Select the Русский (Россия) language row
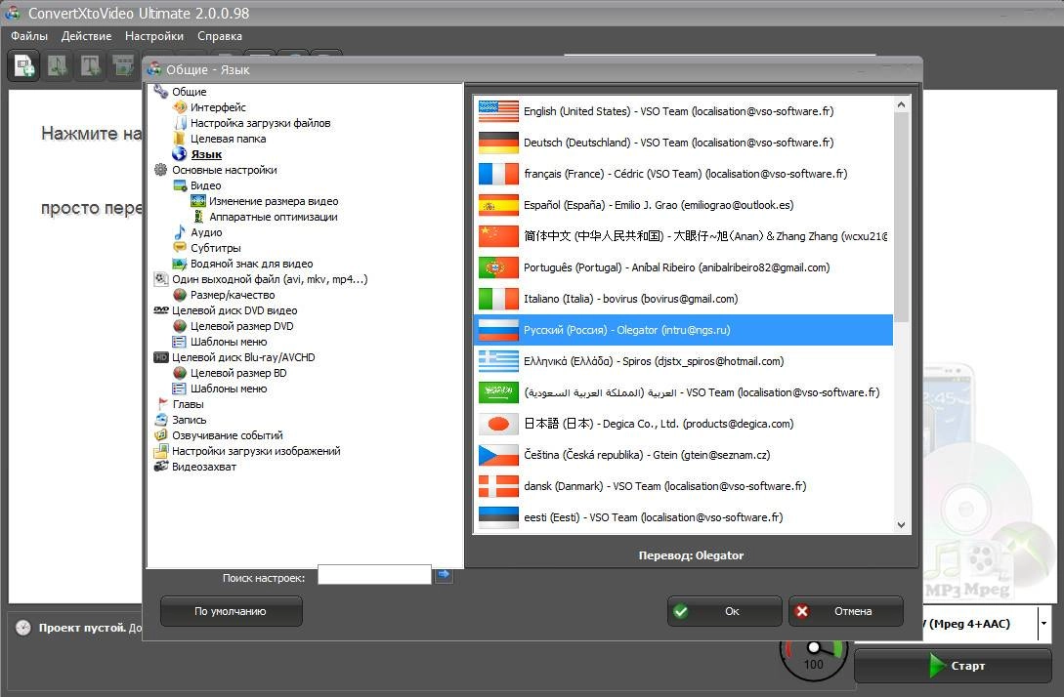The image size is (1064, 697). 683,330
